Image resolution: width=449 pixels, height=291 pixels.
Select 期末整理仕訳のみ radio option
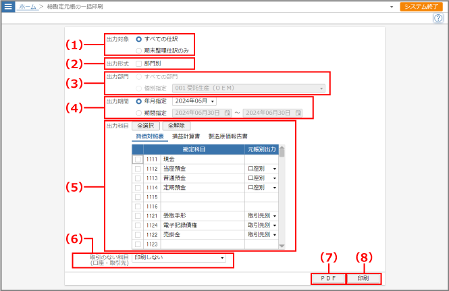click(138, 51)
